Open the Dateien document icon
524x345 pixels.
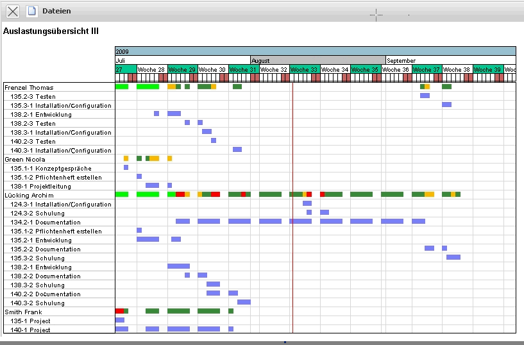click(x=31, y=11)
